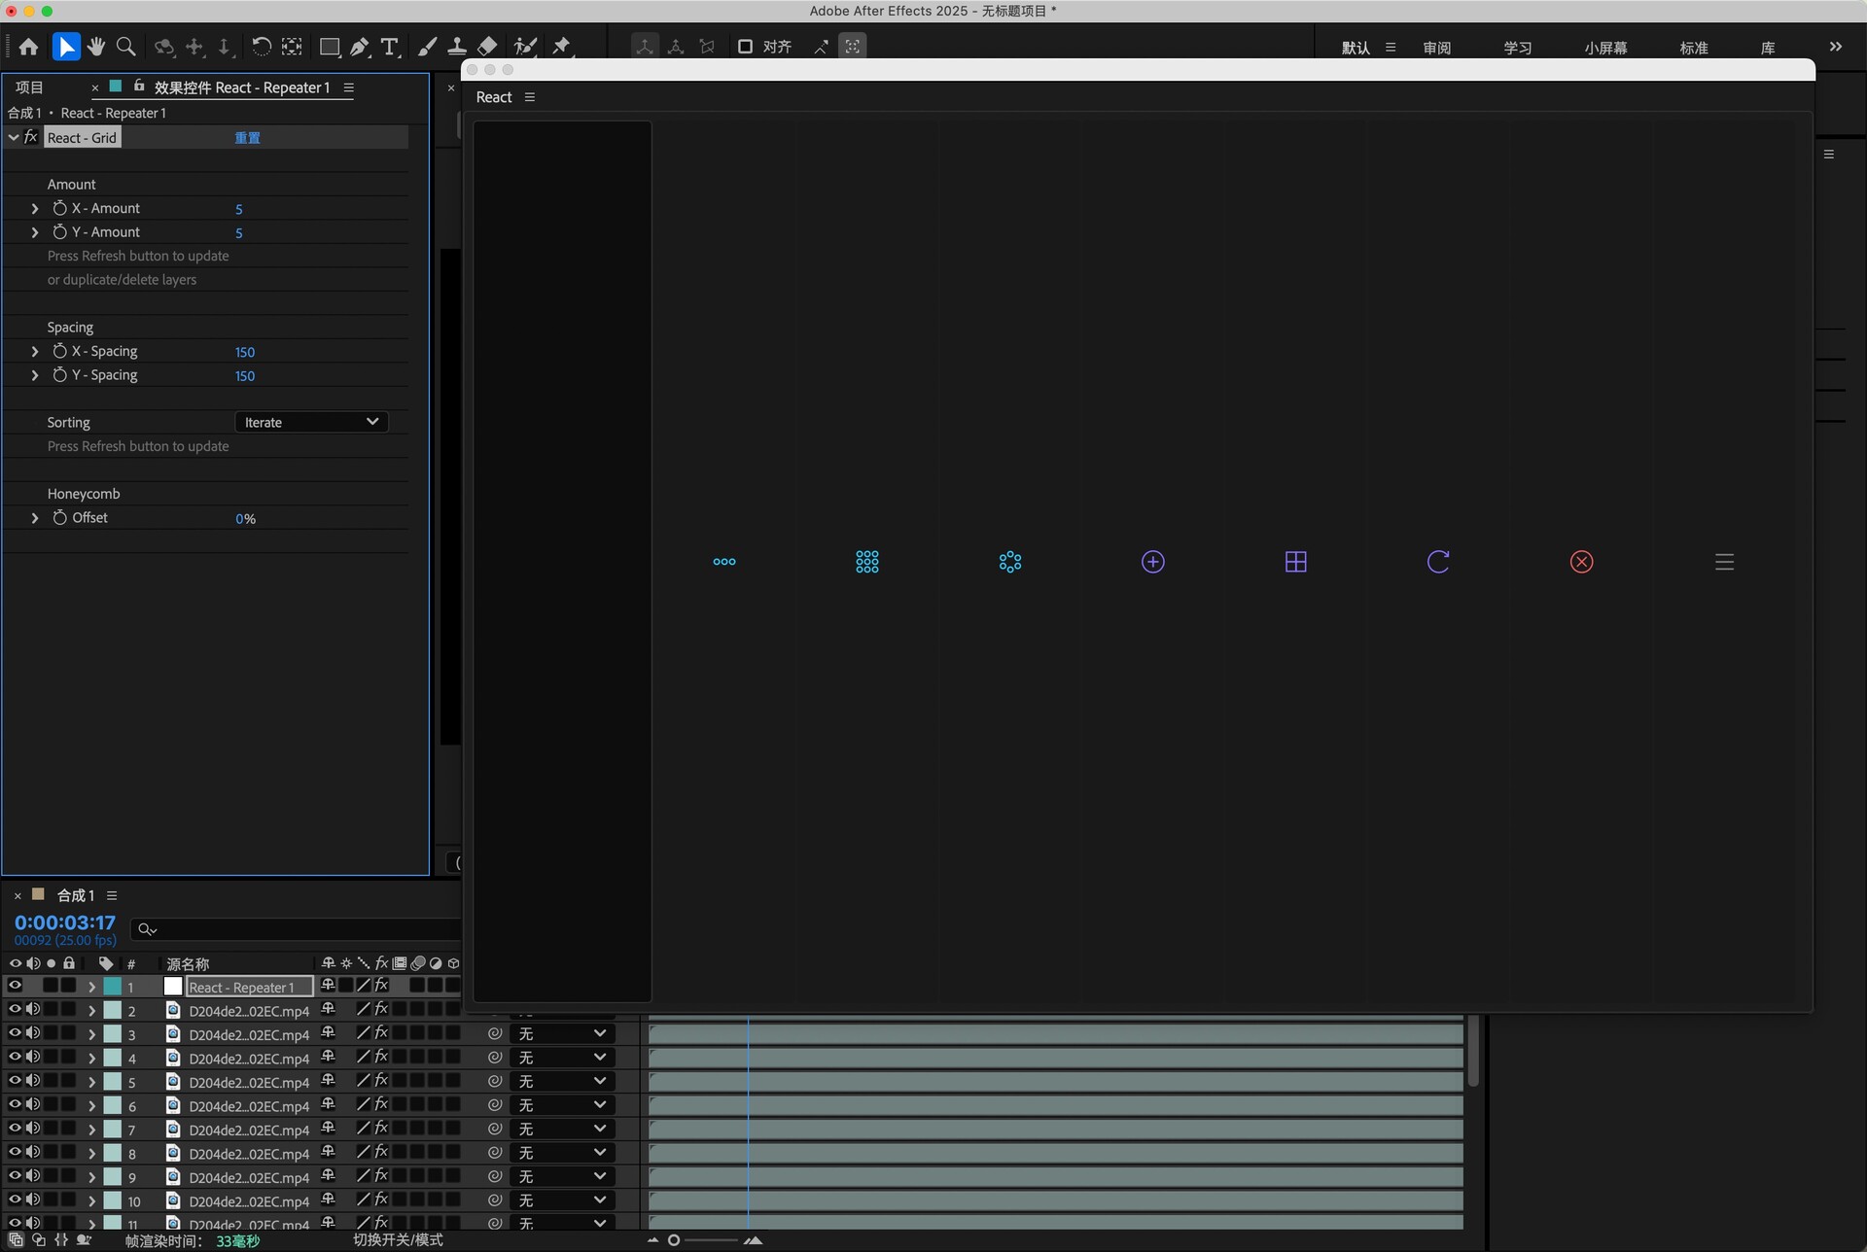Screen dimensions: 1867x1252
Task: Mute audio of layer 3
Action: click(33, 1033)
